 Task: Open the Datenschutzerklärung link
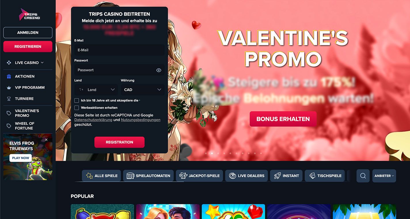tap(93, 120)
